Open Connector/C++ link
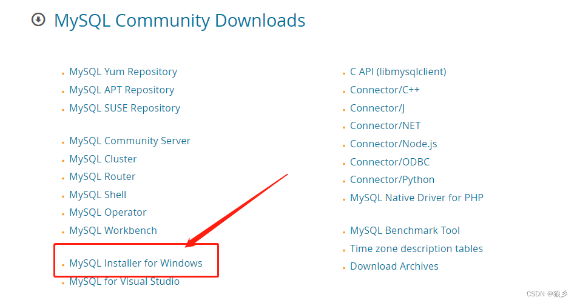 click(385, 90)
